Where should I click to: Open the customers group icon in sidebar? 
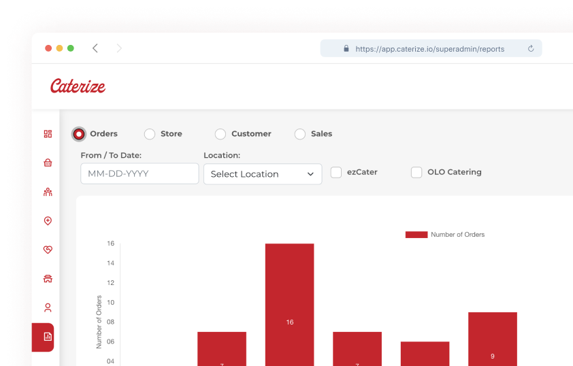point(48,192)
